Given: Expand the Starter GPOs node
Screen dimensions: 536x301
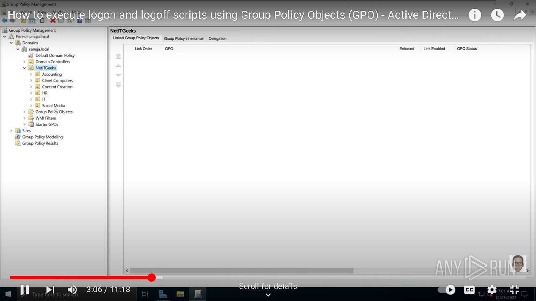Looking at the screenshot, I should click(24, 125).
